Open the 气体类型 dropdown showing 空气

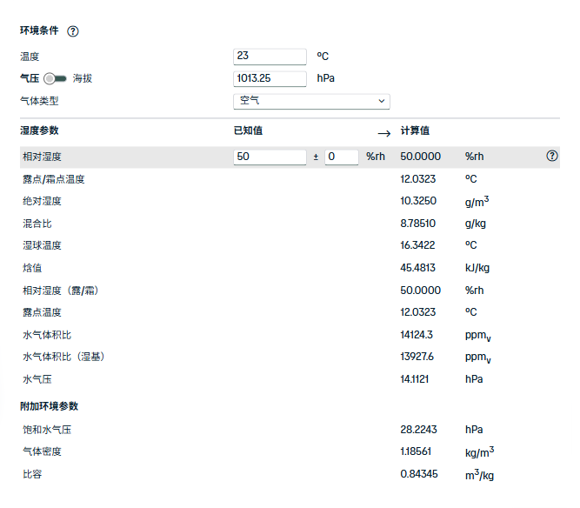pos(311,101)
